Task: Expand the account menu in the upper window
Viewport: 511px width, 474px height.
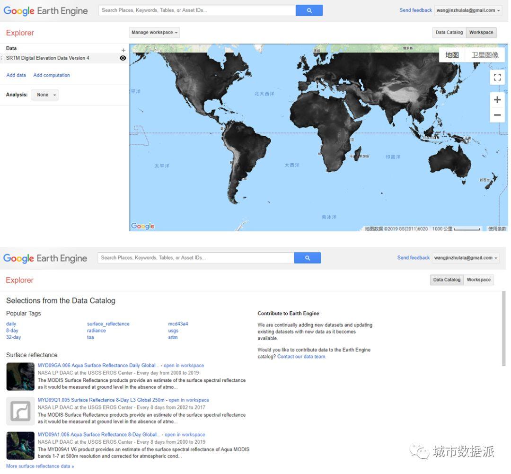Action: click(468, 10)
